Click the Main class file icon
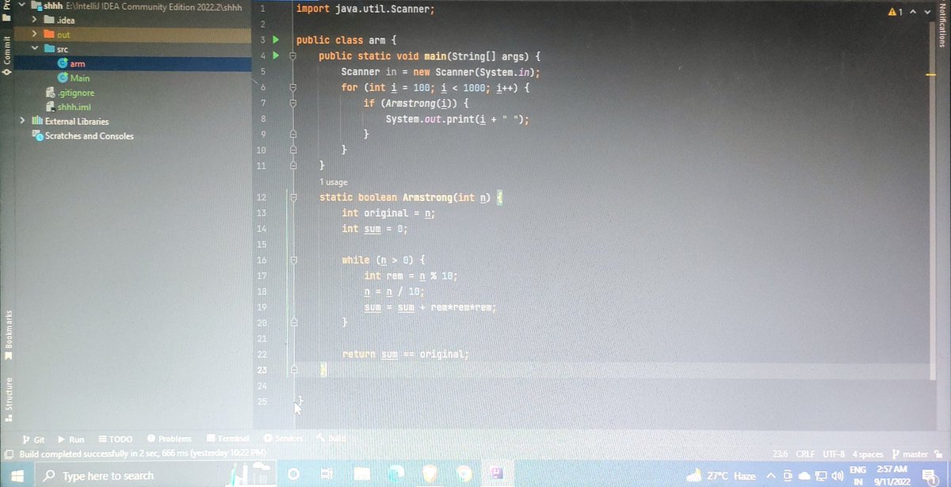The width and height of the screenshot is (951, 487). click(x=63, y=78)
